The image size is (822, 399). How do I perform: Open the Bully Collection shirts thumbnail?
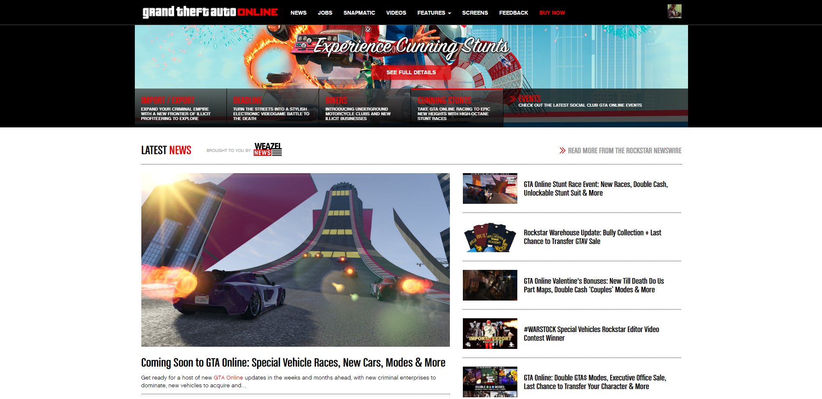490,237
